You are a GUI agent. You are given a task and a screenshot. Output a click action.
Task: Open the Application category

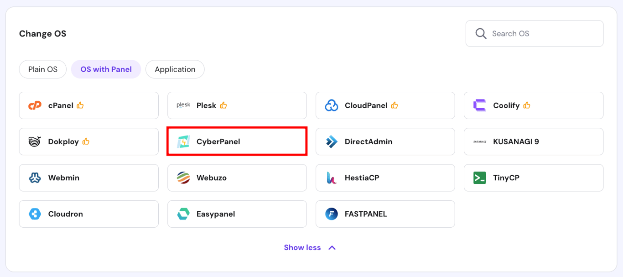click(175, 69)
